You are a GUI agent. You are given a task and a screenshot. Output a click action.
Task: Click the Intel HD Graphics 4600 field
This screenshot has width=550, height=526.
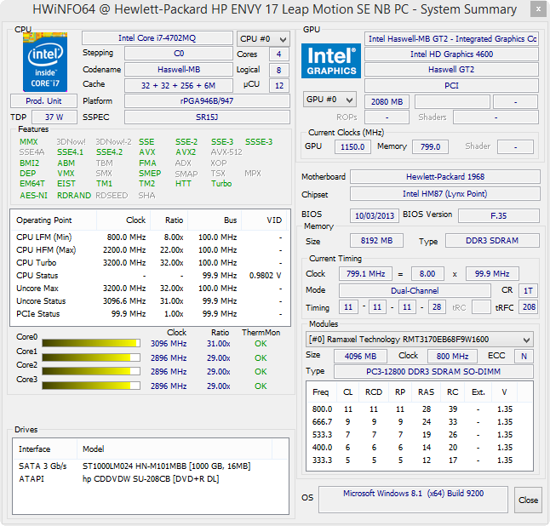click(x=452, y=54)
